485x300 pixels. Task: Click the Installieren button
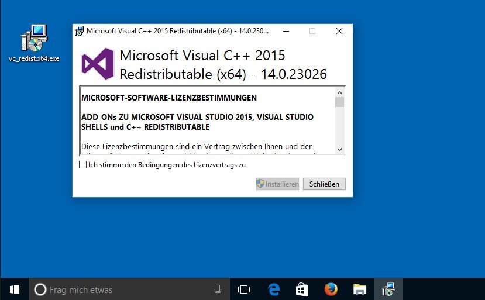click(277, 184)
